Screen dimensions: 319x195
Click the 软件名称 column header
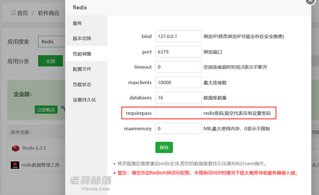coord(20,133)
